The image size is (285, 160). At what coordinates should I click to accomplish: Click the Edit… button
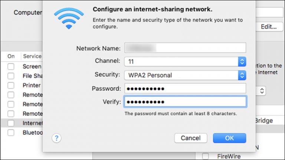coord(268,27)
